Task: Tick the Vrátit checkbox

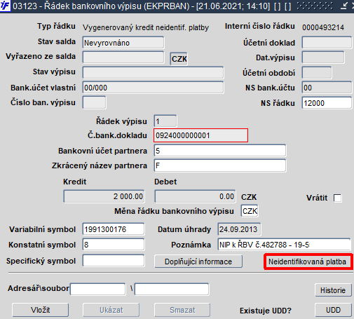Action: click(x=337, y=198)
